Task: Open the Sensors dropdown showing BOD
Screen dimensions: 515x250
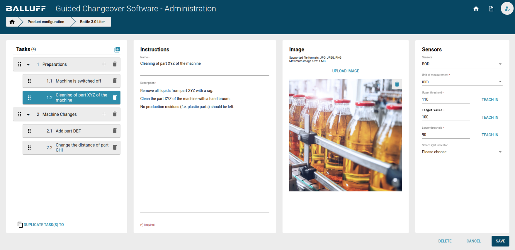Action: (x=462, y=64)
